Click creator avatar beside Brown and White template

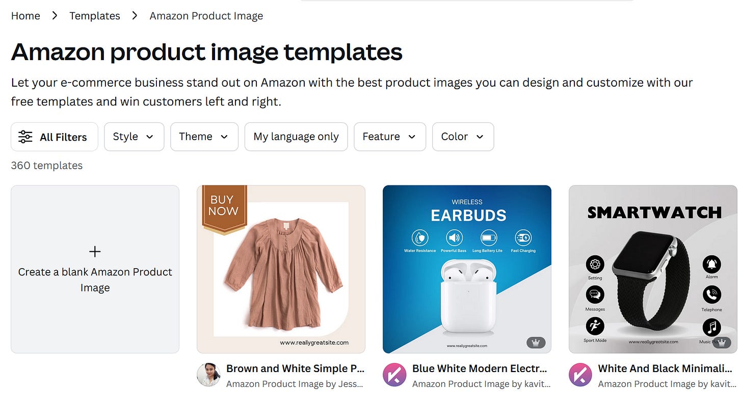coord(208,375)
